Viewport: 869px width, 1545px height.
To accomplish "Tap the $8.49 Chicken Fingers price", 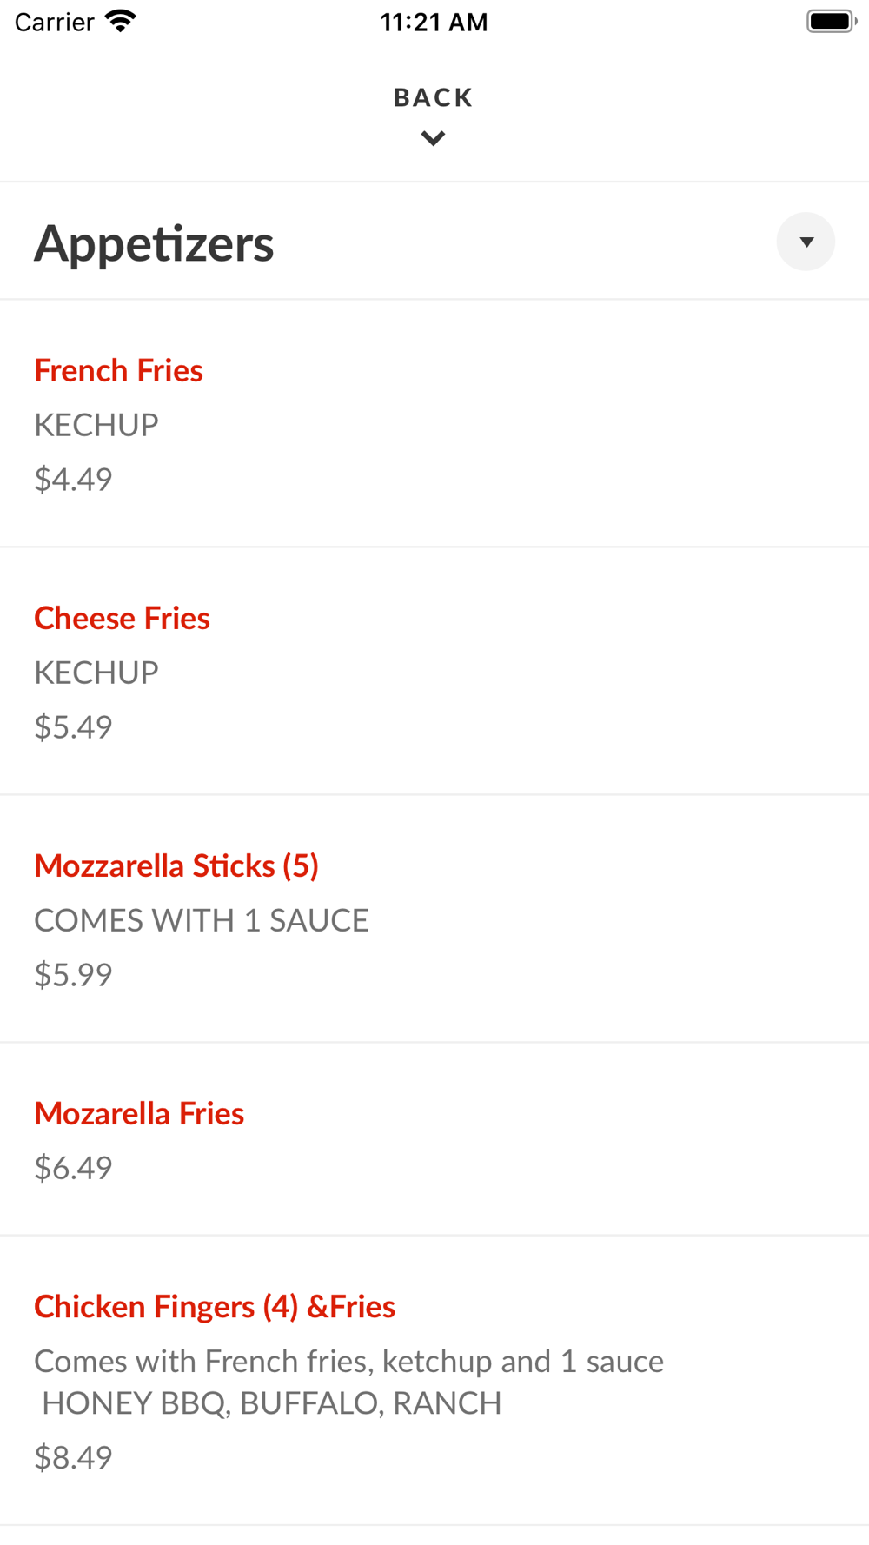I will [73, 1457].
